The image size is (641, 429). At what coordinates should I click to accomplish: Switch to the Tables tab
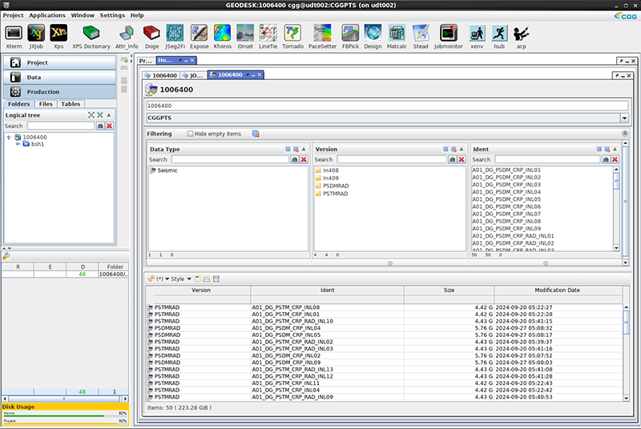(x=71, y=104)
